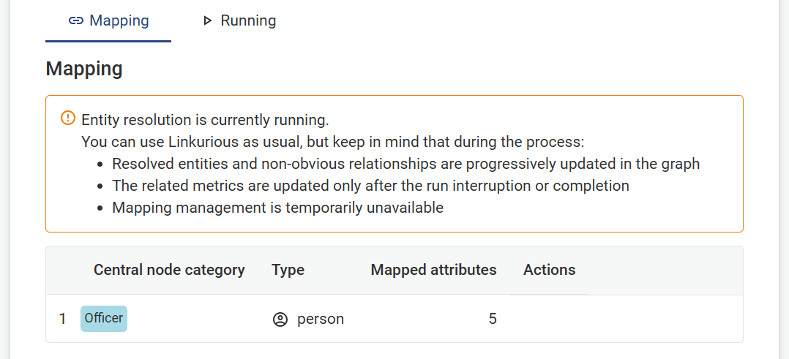Open the Running tab
789x359 pixels.
pos(239,20)
